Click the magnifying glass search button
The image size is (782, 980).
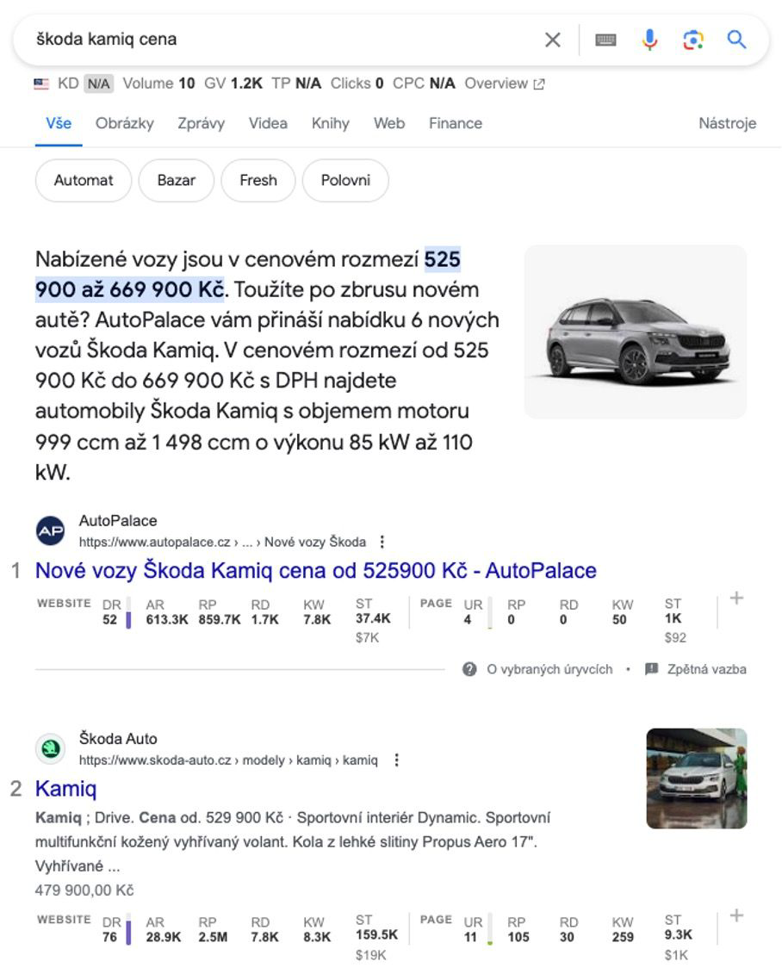(736, 40)
